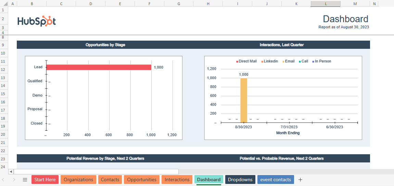The image size is (394, 187).
Task: Click the Opportunities by Stage heading
Action: [105, 45]
